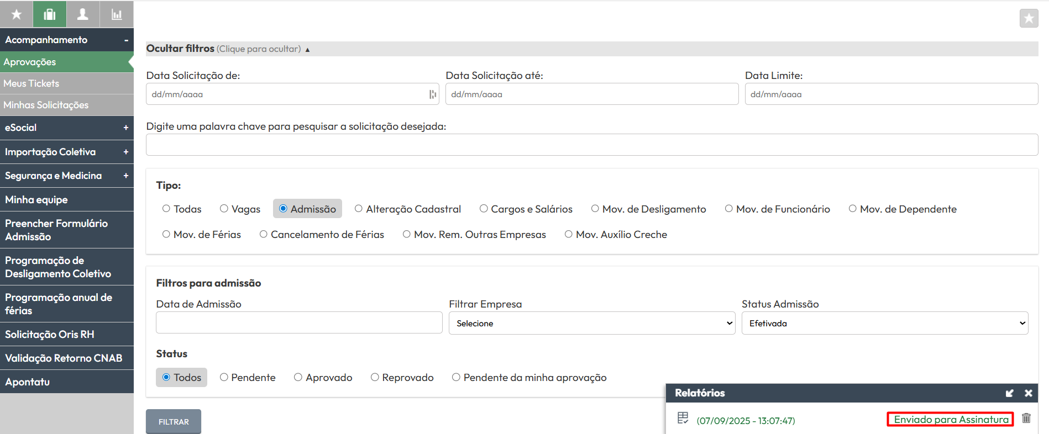Select the Aprovado status option
Viewport: 1049px width, 434px height.
298,377
